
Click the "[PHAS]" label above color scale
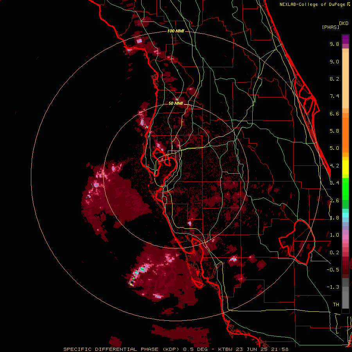330,27
